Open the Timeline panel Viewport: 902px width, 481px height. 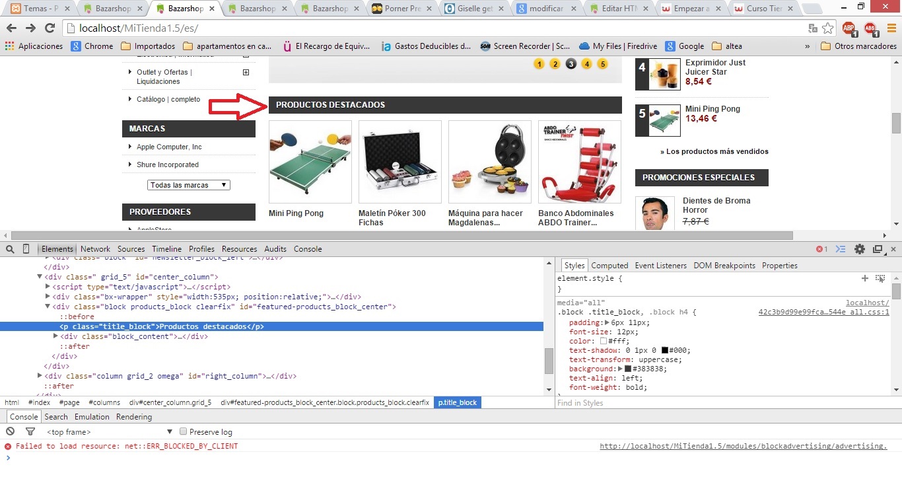pyautogui.click(x=166, y=249)
